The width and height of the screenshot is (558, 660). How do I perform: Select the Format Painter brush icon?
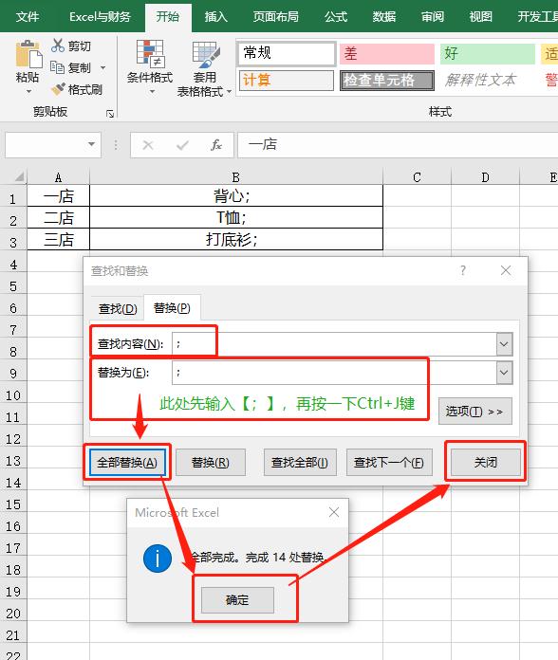pos(58,89)
